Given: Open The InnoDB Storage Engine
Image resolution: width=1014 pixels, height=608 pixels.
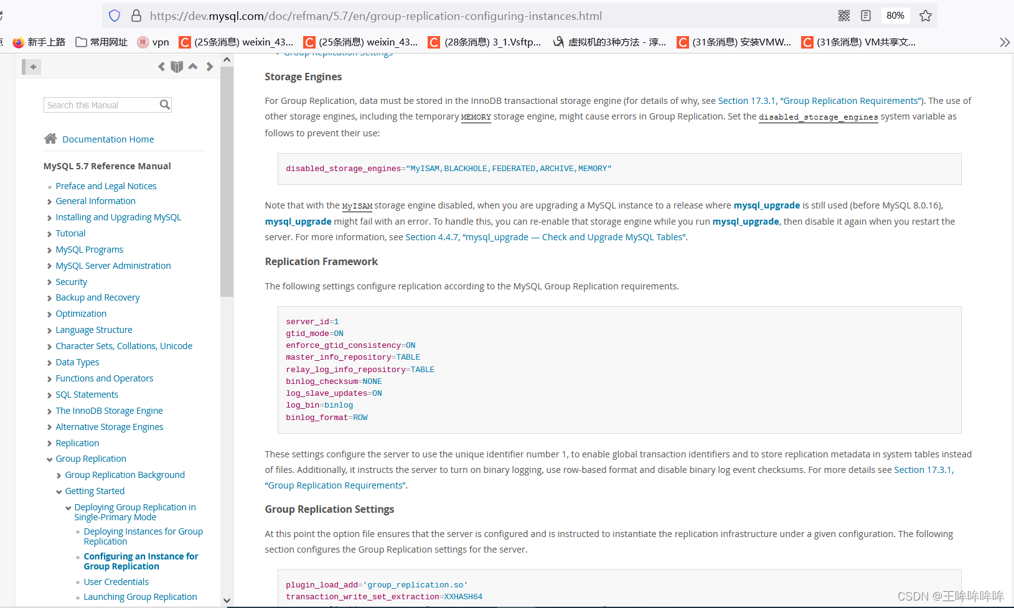Looking at the screenshot, I should coord(109,411).
